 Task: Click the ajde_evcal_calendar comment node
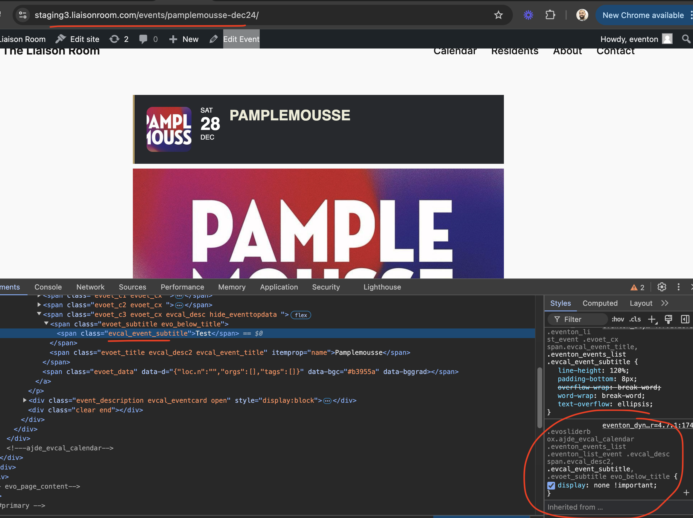coord(60,448)
